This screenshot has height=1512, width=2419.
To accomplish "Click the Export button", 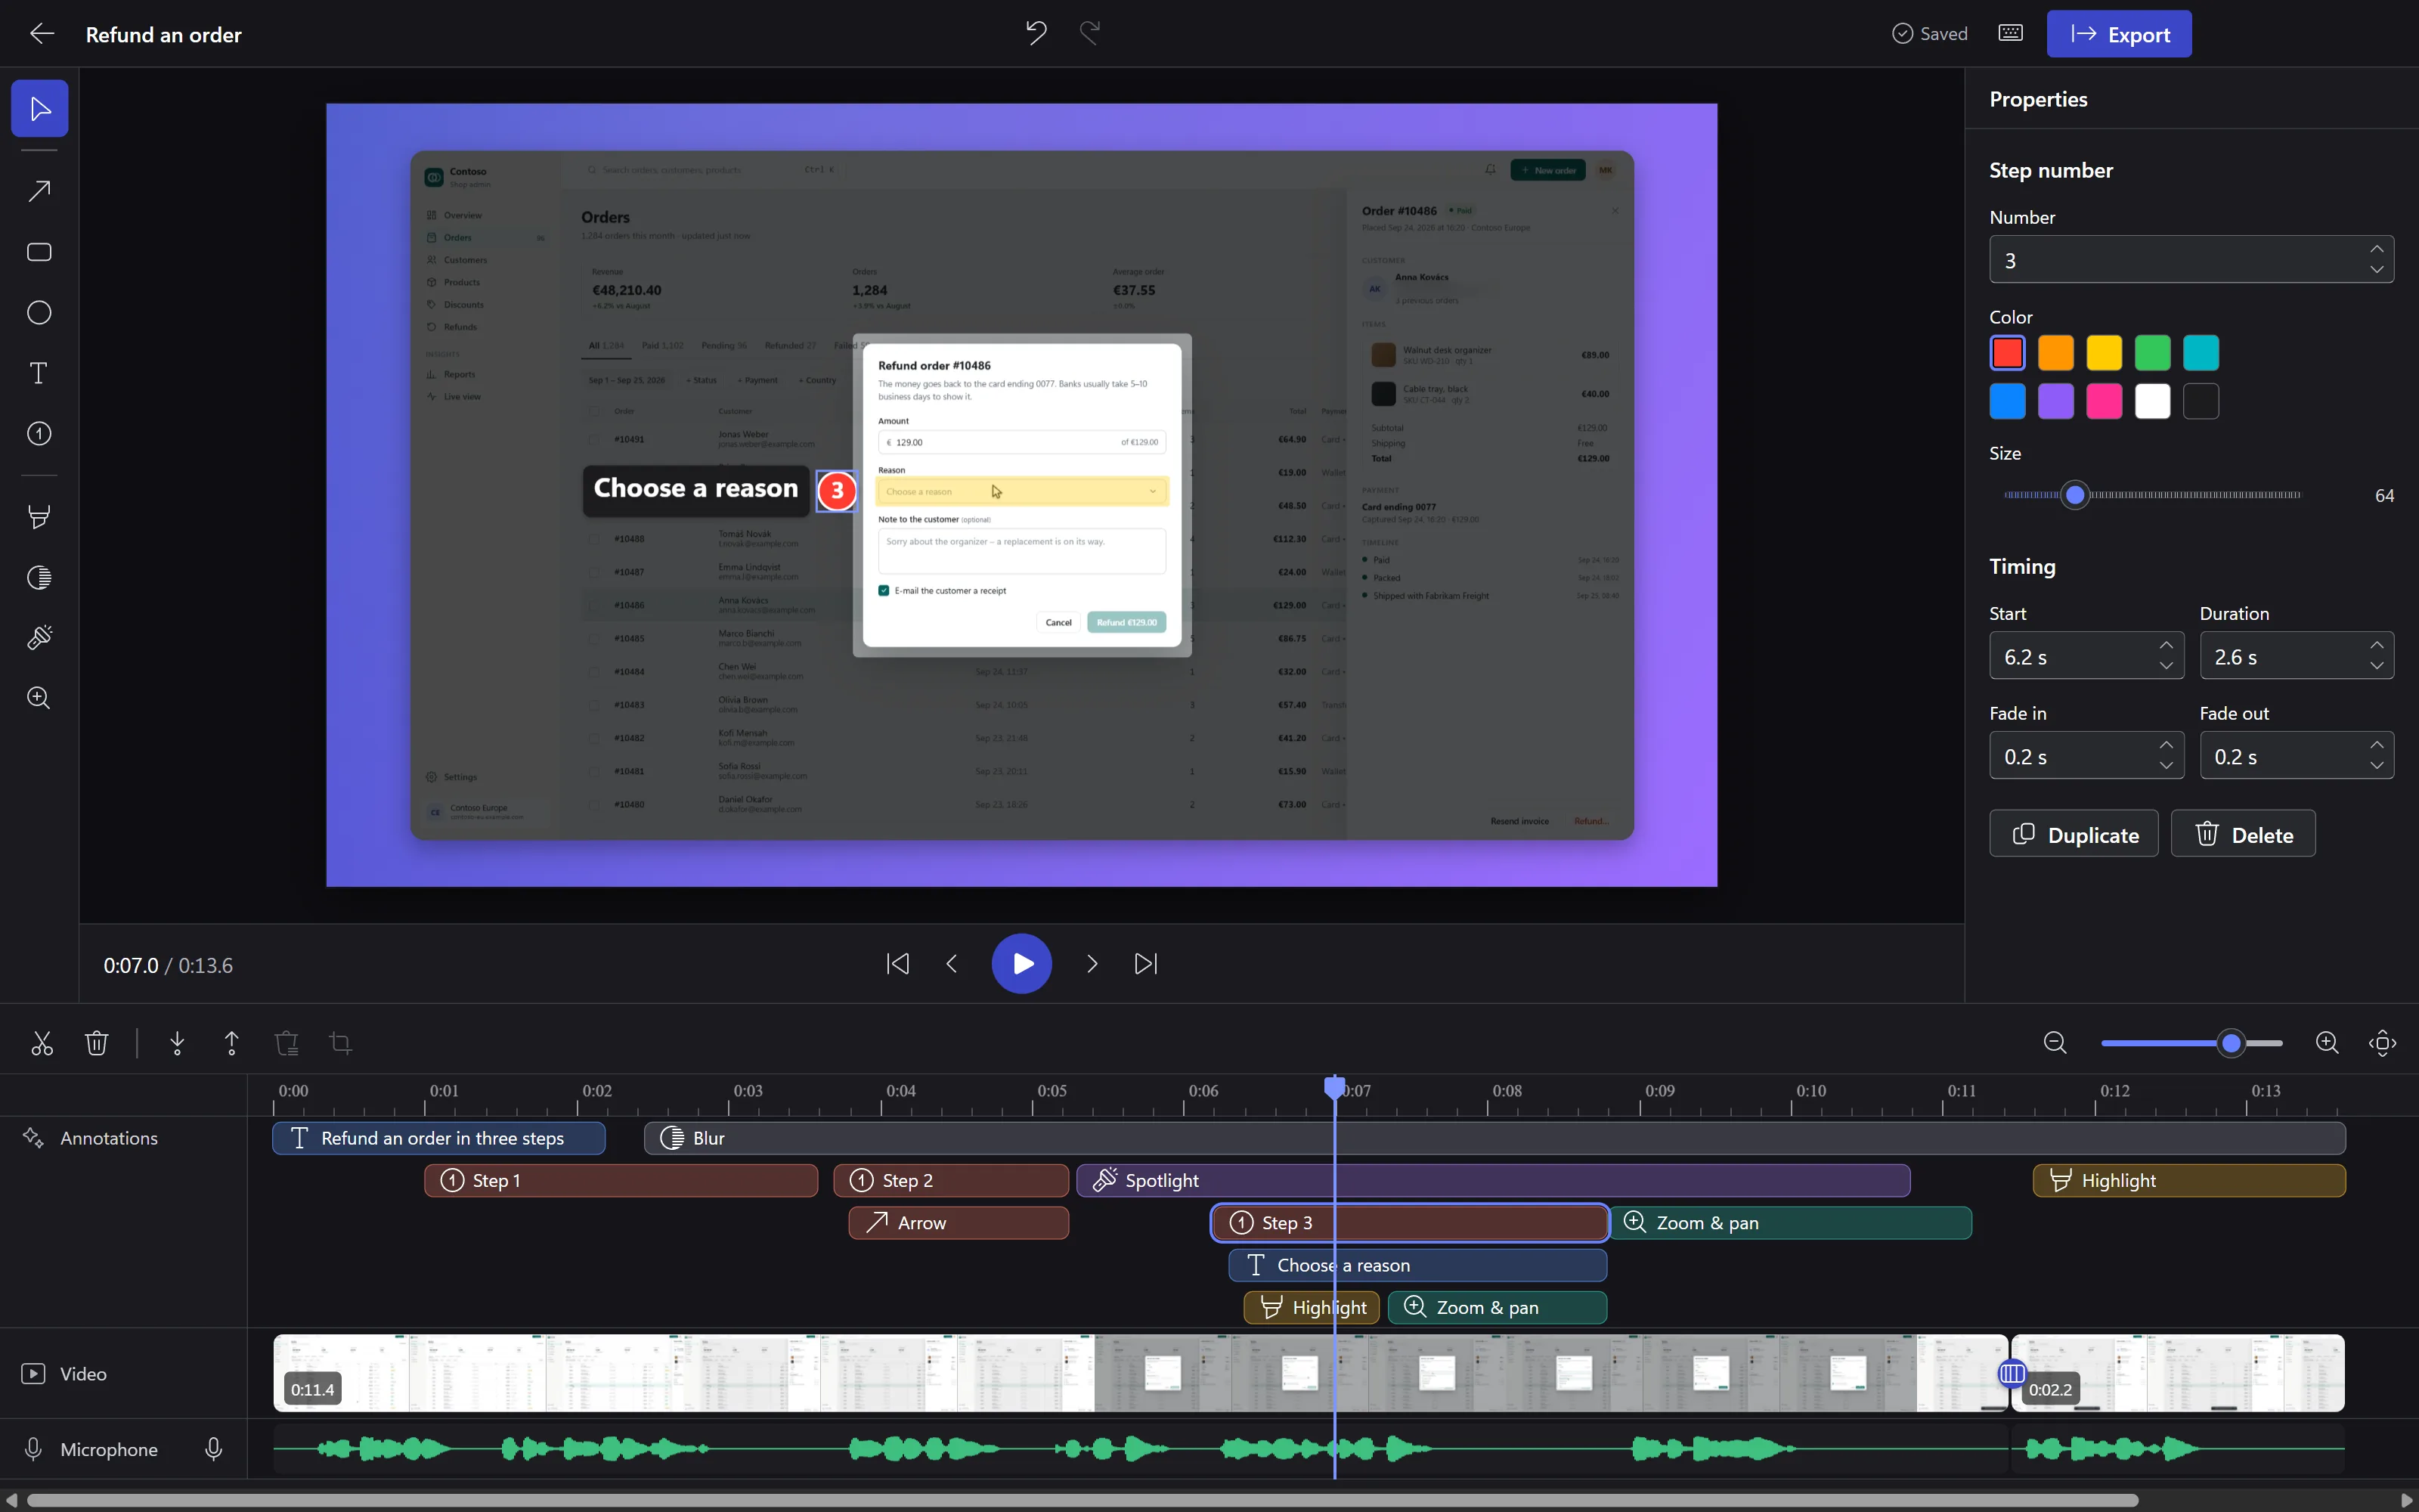I will pos(2119,34).
